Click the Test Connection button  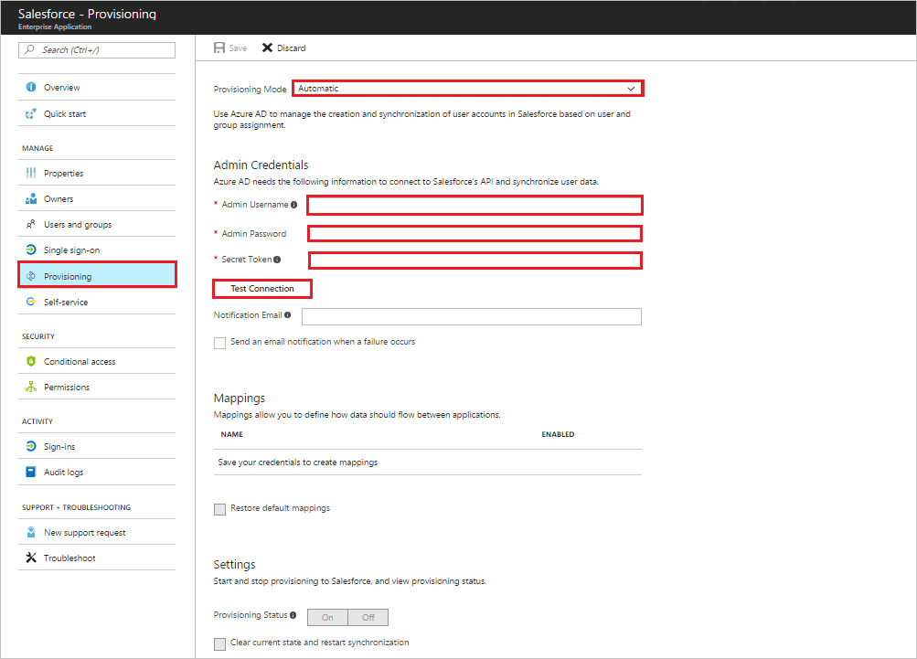[261, 289]
